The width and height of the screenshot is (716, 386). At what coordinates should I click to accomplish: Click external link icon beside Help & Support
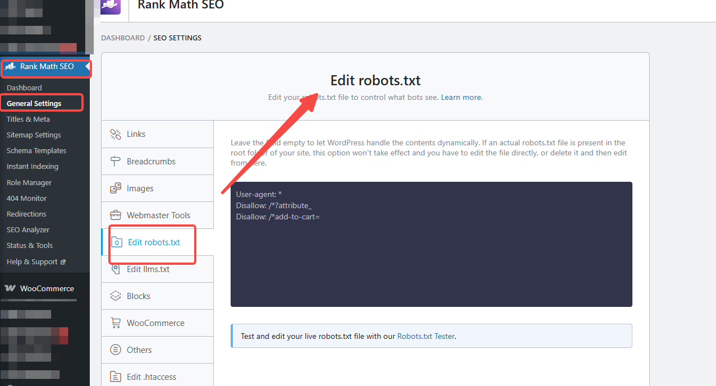coord(63,262)
